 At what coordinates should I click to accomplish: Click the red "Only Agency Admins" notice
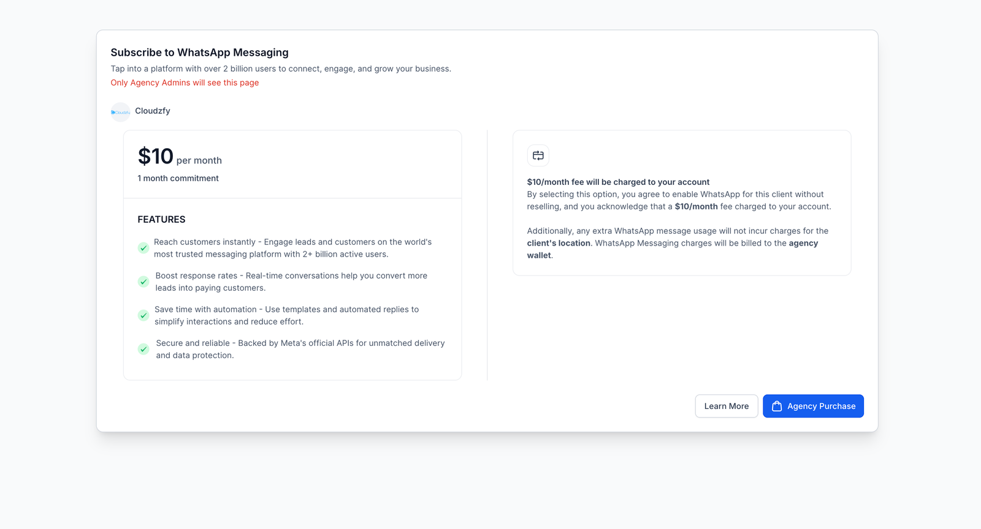(x=185, y=83)
